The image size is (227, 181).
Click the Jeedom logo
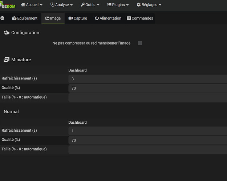pyautogui.click(x=8, y=5)
